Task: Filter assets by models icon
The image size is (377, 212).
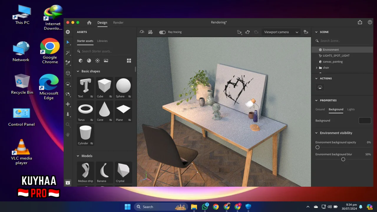Action: click(x=80, y=61)
